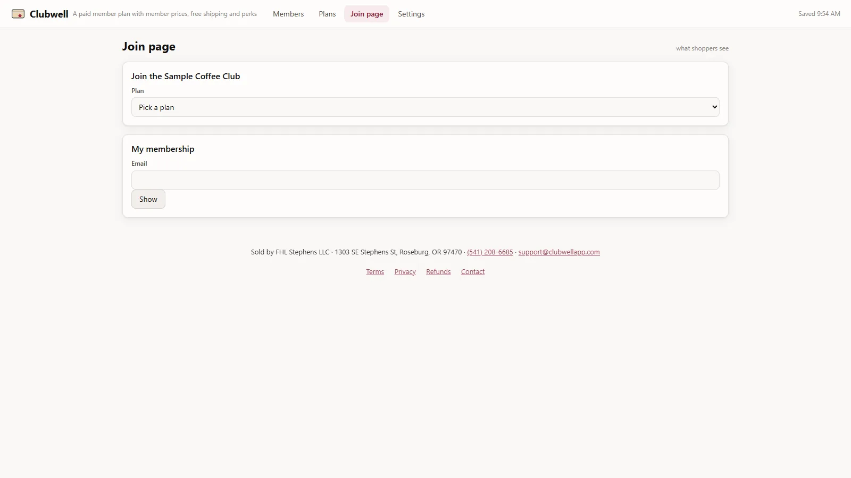Switch to the Plans tab

[327, 14]
